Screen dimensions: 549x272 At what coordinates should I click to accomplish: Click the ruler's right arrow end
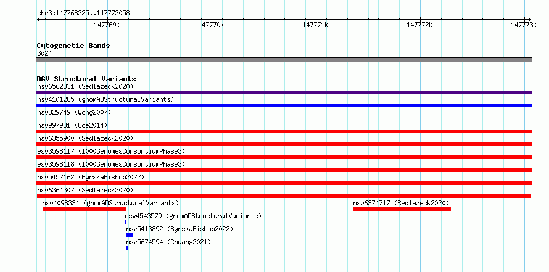point(530,19)
